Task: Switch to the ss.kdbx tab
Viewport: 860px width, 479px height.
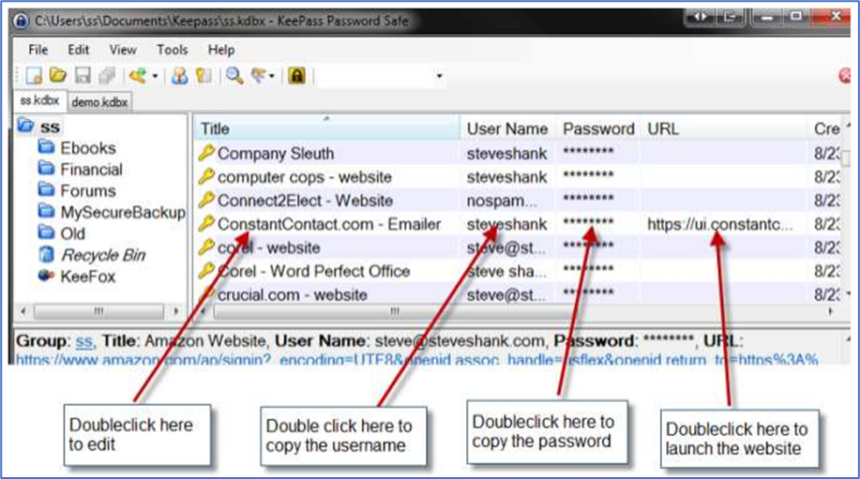Action: pyautogui.click(x=39, y=101)
